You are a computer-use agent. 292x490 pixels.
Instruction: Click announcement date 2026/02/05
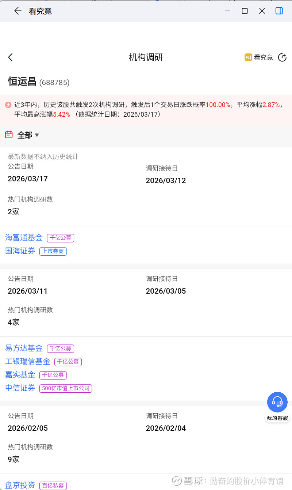(x=28, y=428)
